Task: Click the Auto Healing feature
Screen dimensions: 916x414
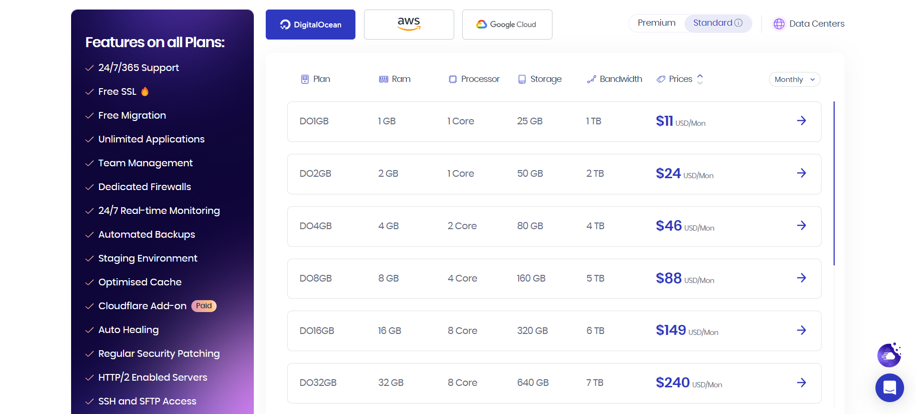Action: point(128,330)
